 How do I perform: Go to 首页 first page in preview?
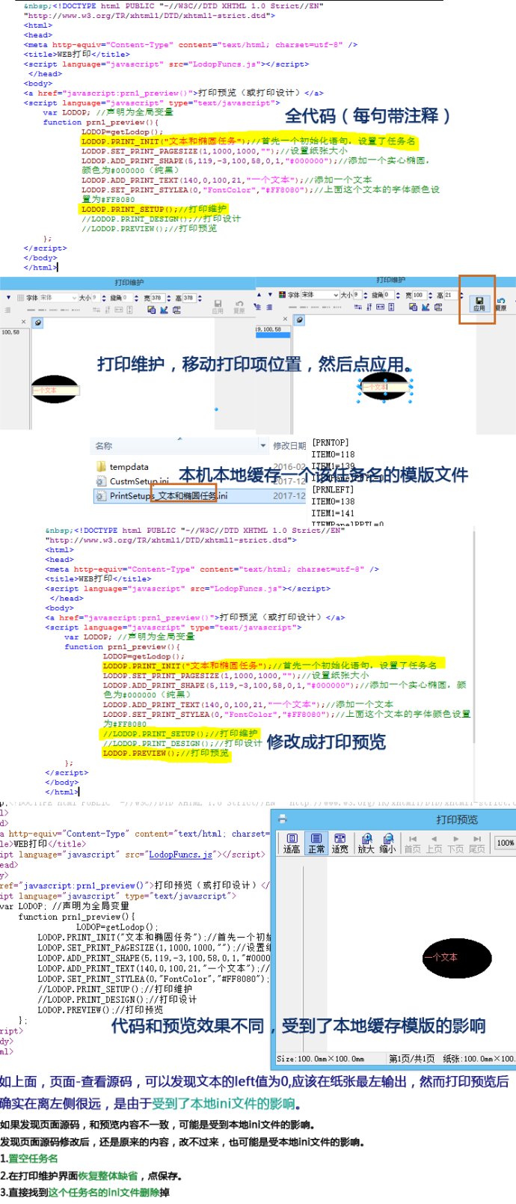412,843
